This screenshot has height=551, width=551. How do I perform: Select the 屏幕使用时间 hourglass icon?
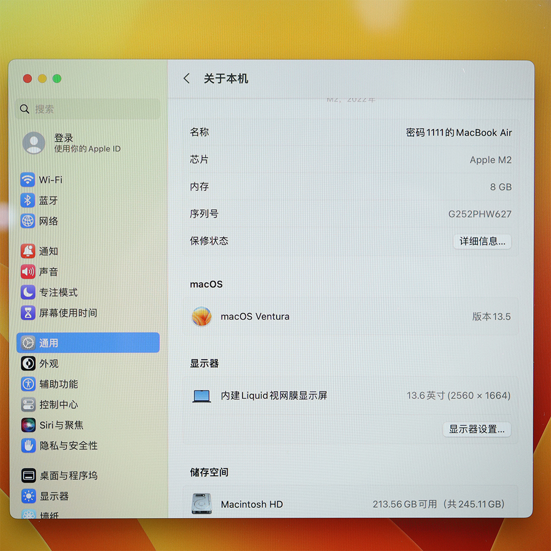[28, 313]
